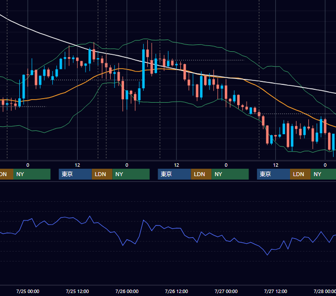Select the LDN session block on 7/27
336x296 pixels.
pyautogui.click(x=300, y=174)
